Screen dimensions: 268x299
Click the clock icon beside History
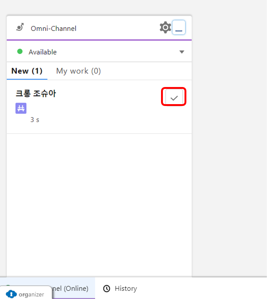107,289
